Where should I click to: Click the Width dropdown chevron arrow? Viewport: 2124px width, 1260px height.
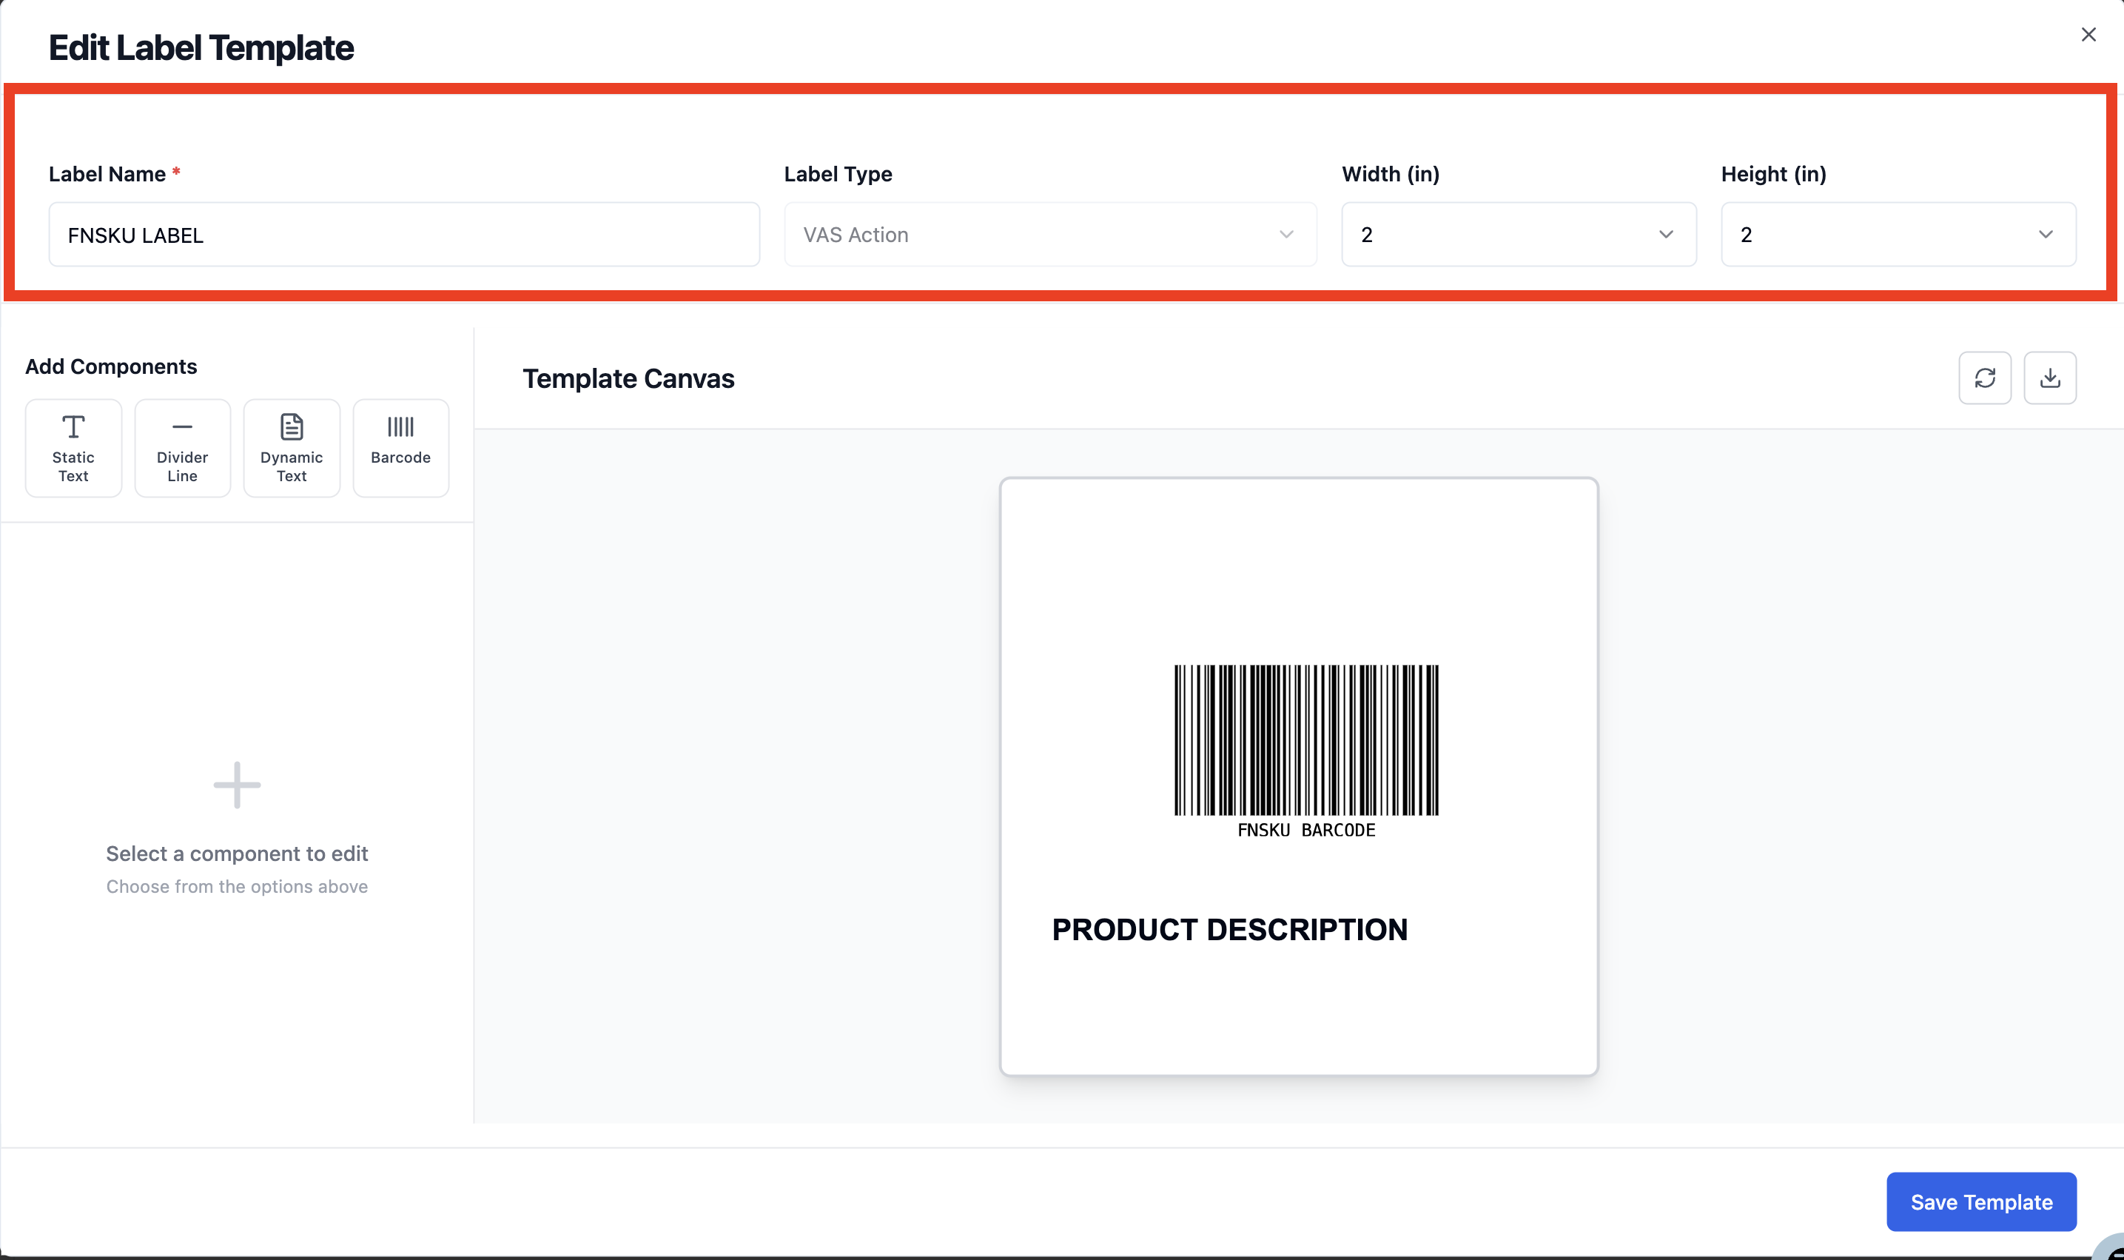coord(1666,235)
